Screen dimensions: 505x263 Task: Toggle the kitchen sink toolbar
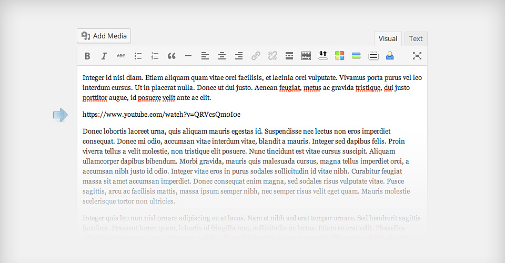tap(306, 56)
